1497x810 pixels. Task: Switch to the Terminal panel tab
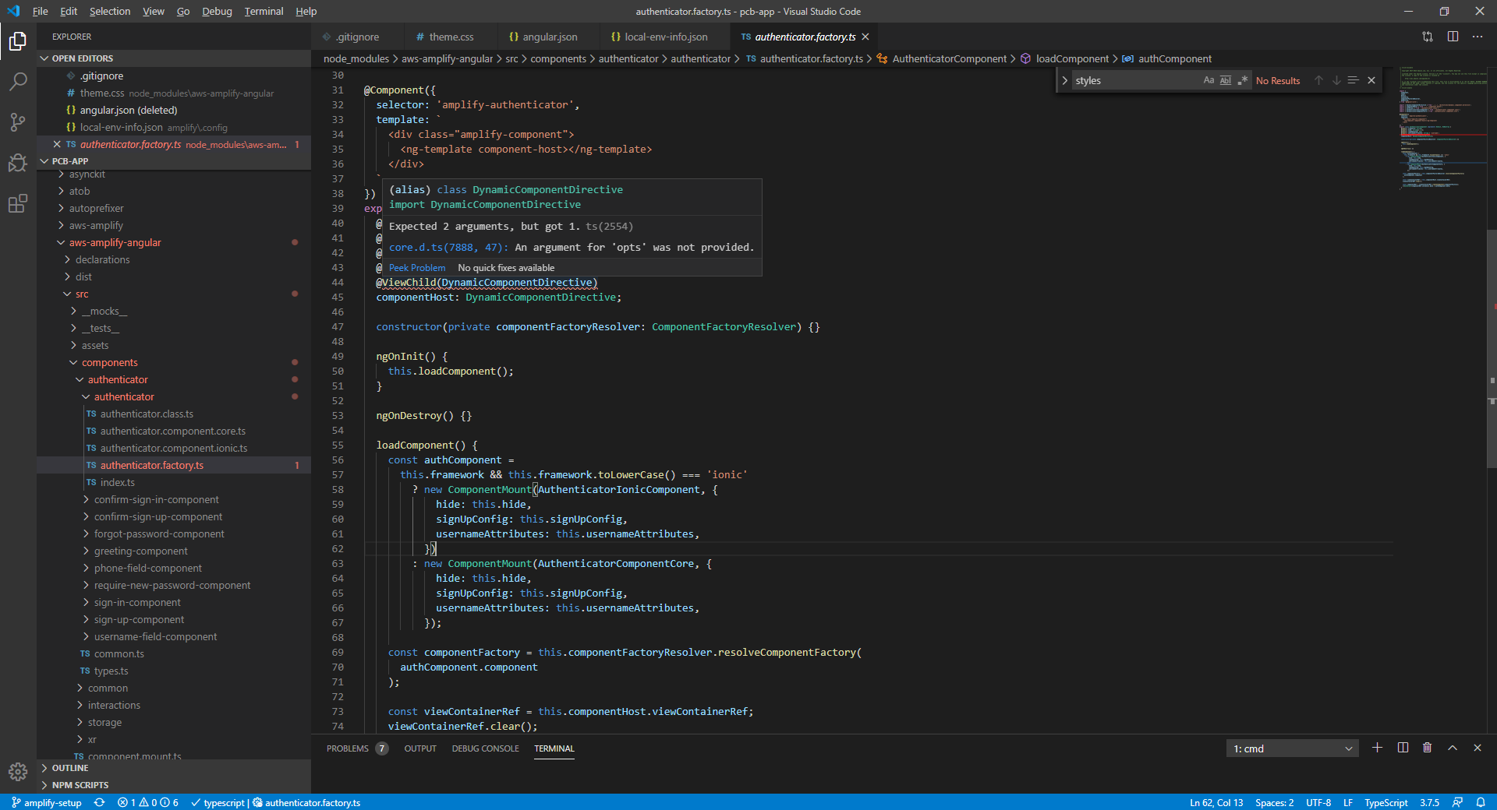[x=554, y=748]
